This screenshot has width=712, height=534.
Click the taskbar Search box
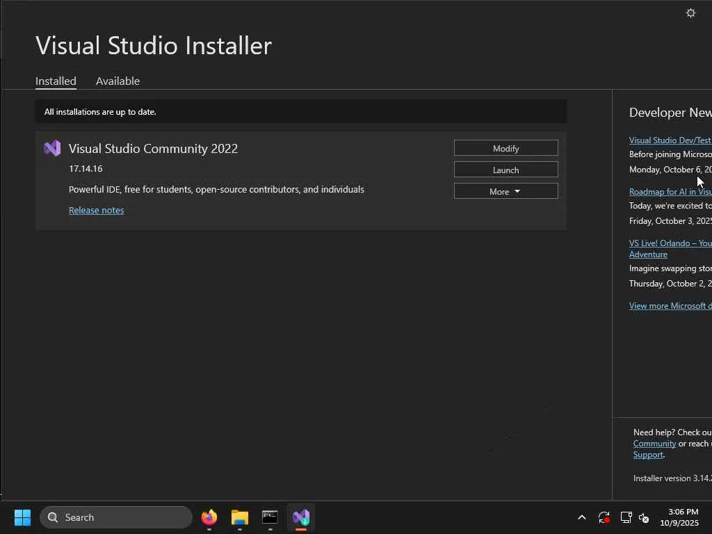click(116, 517)
